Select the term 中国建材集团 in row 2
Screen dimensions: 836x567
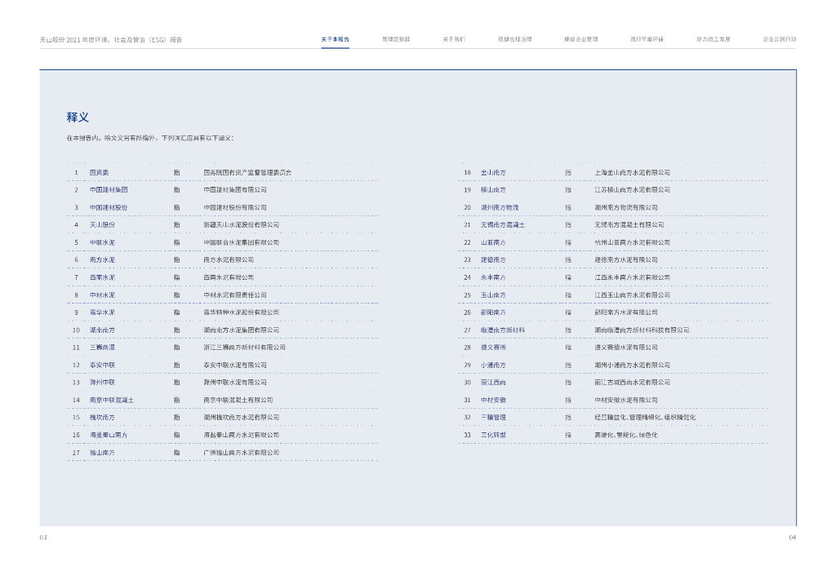[108, 189]
